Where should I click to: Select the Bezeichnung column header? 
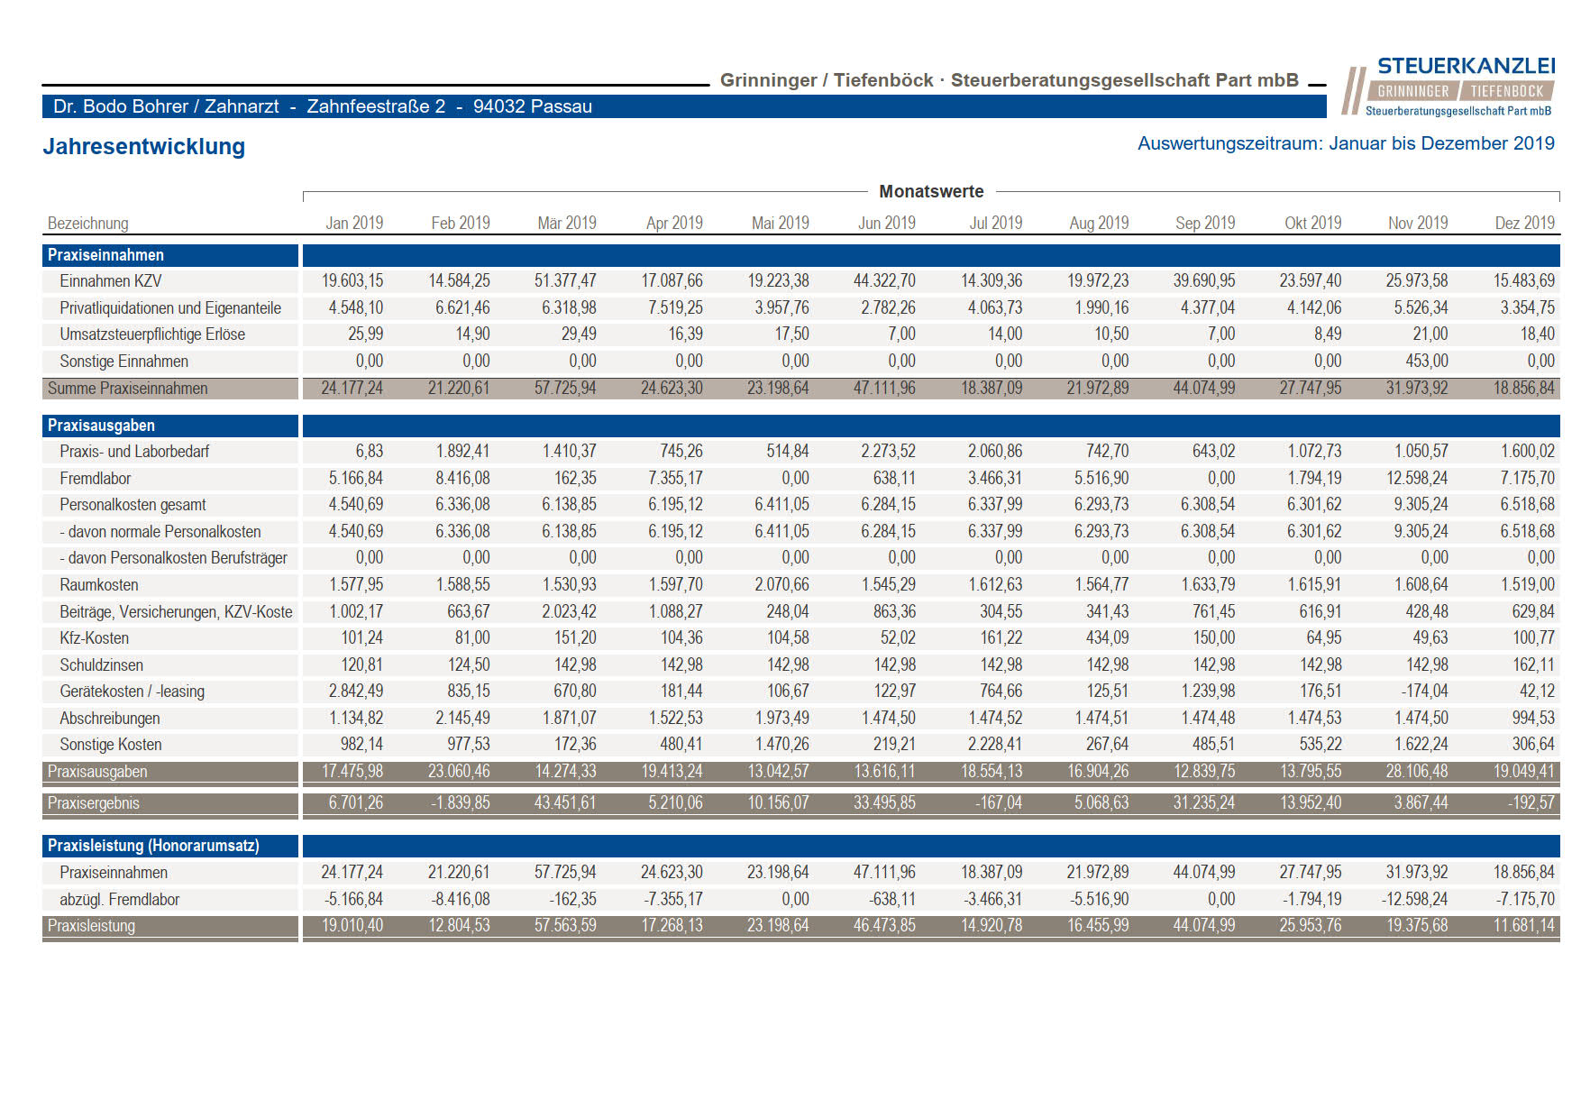click(87, 223)
